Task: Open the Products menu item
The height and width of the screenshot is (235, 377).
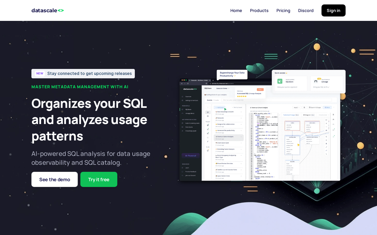Action: 259,10
